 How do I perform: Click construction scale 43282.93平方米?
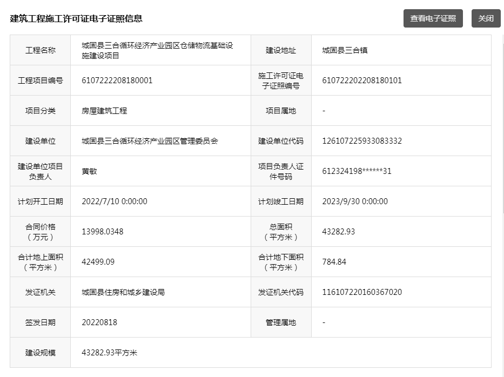[109, 353]
